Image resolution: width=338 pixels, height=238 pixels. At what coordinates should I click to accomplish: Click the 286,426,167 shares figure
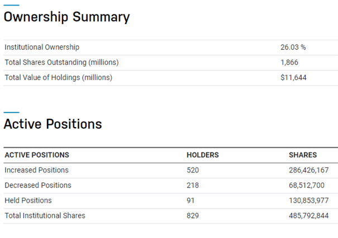pyautogui.click(x=308, y=170)
